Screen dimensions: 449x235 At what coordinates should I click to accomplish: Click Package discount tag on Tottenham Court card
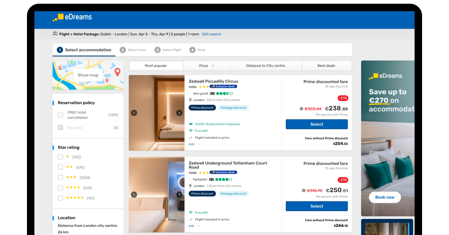(233, 194)
